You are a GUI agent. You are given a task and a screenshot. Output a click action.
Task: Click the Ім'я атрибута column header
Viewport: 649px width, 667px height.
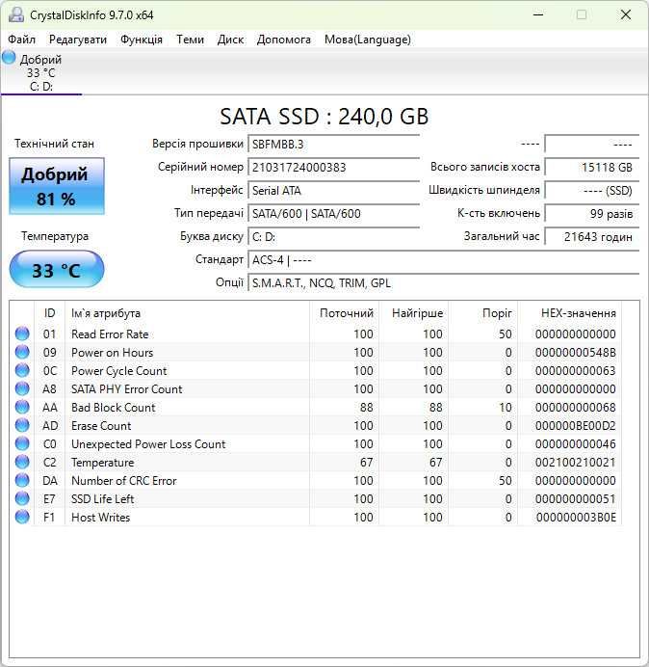click(187, 313)
